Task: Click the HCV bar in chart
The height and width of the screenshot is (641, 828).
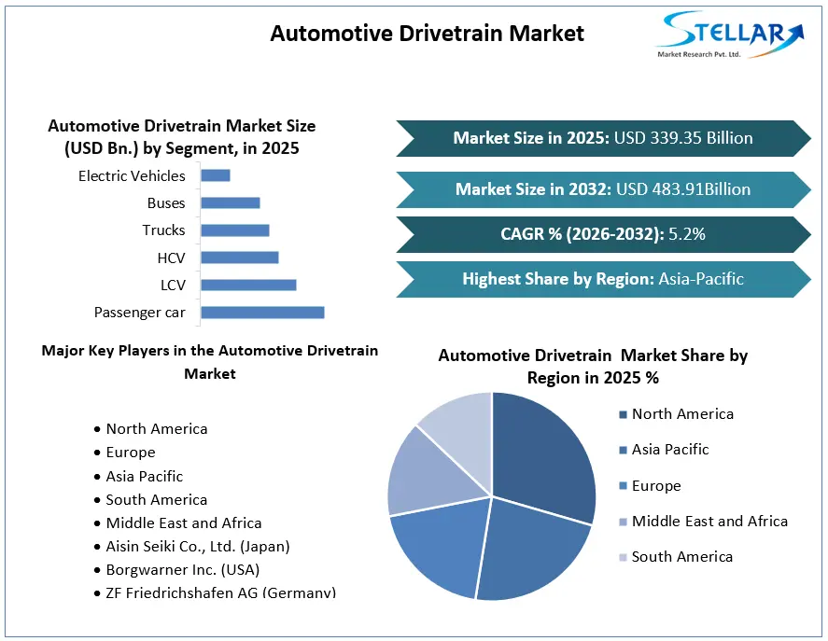Action: tap(240, 258)
